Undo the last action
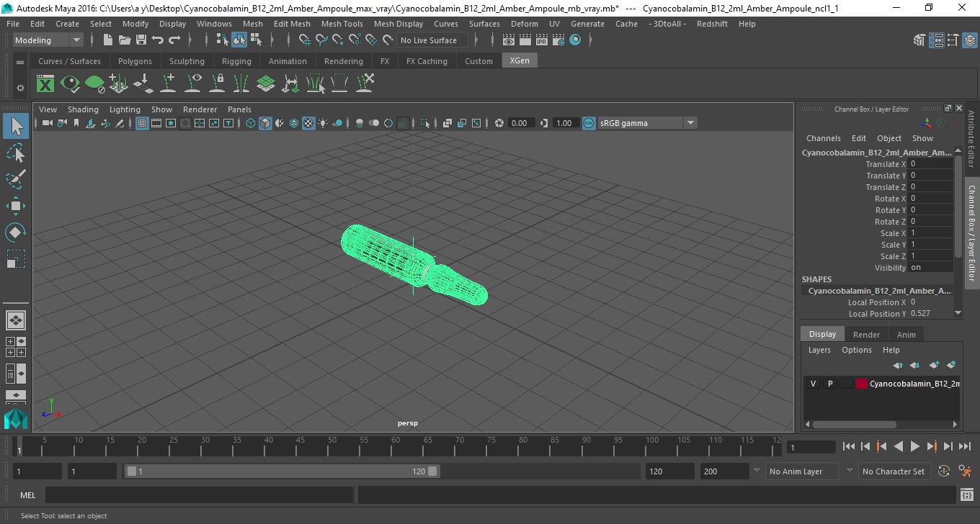Viewport: 980px width, 524px height. [x=157, y=40]
